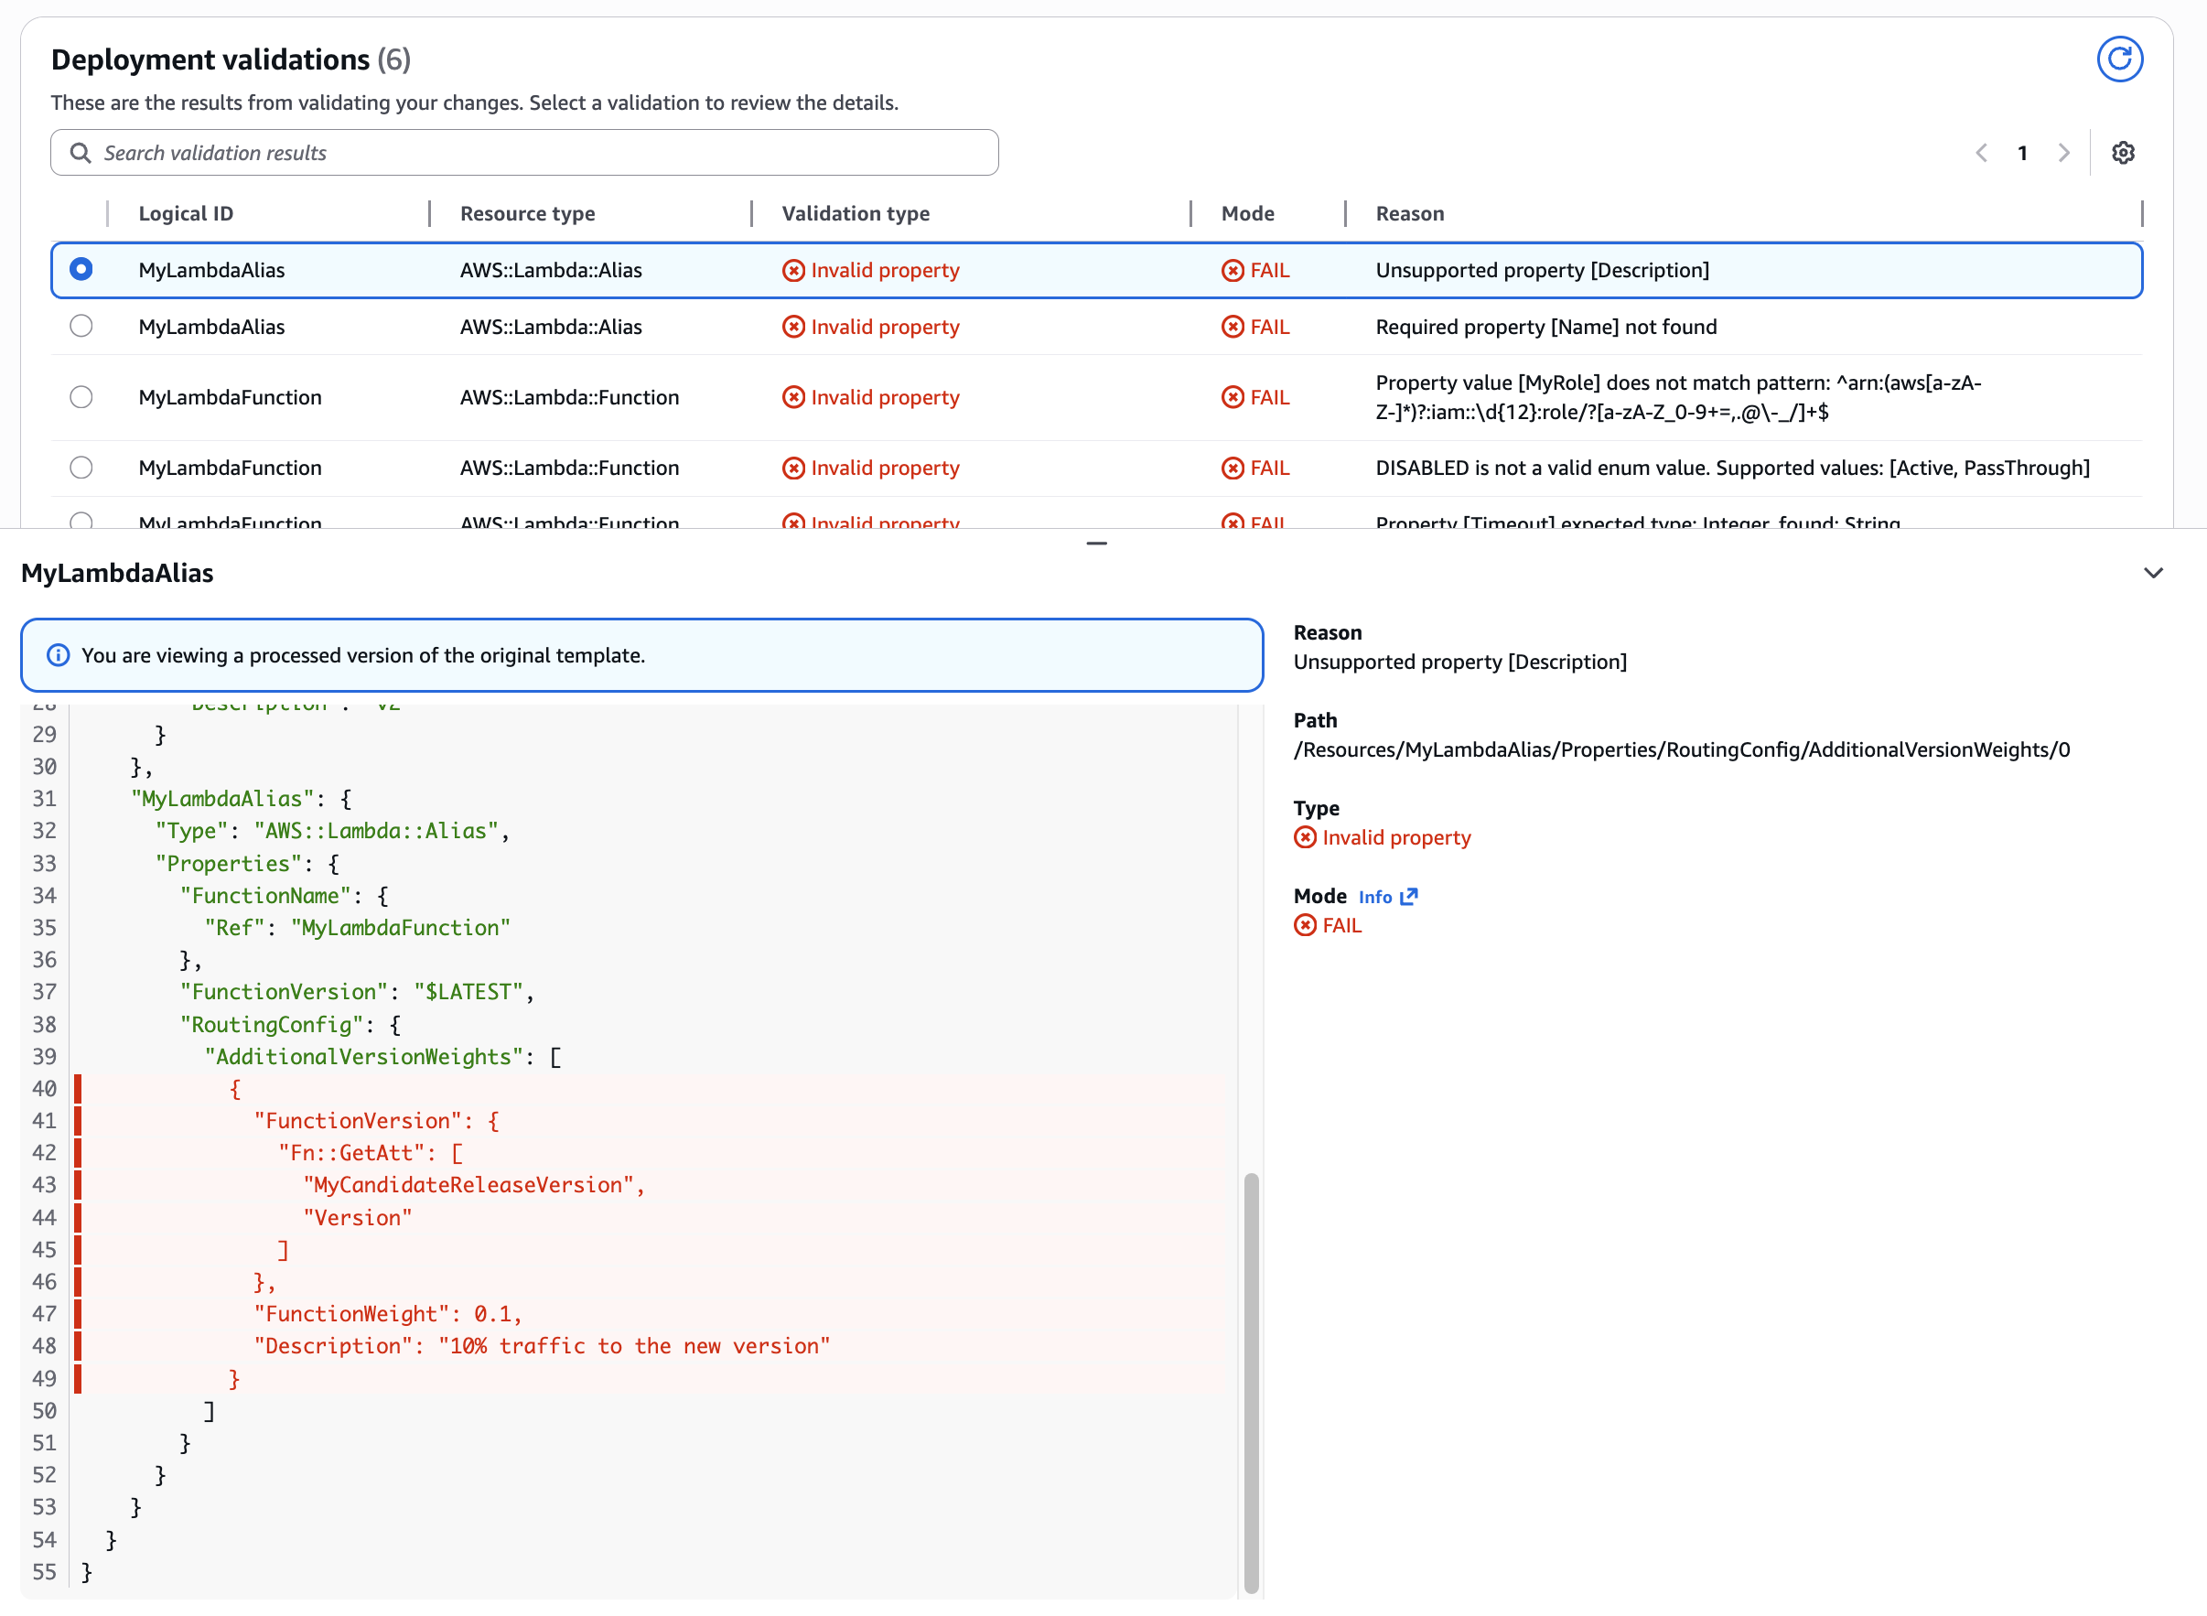The width and height of the screenshot is (2207, 1616).
Task: Open the external Info link icon beside Mode
Action: (1410, 896)
